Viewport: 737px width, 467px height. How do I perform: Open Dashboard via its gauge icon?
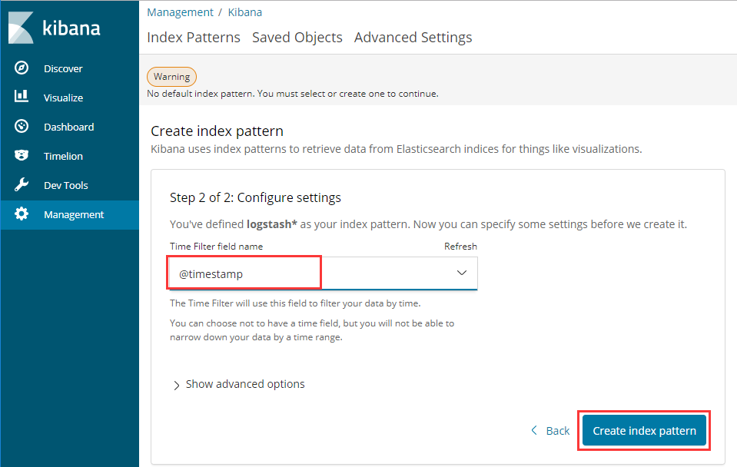(x=22, y=127)
